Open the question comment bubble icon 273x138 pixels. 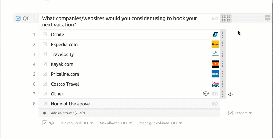point(267,18)
